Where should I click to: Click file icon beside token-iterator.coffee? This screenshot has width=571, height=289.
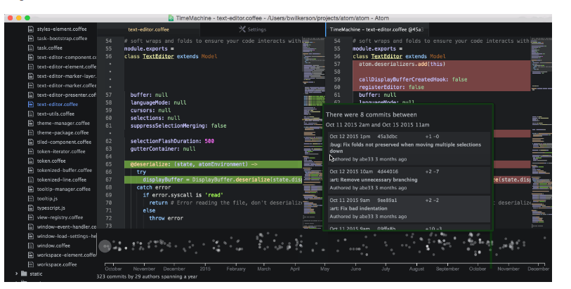pyautogui.click(x=31, y=152)
